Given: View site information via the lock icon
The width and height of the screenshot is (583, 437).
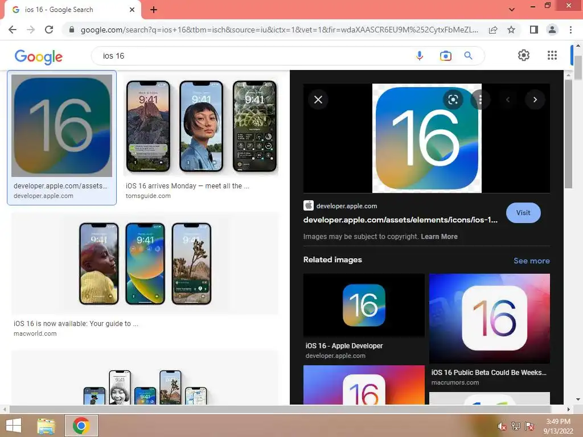Looking at the screenshot, I should coord(72,30).
